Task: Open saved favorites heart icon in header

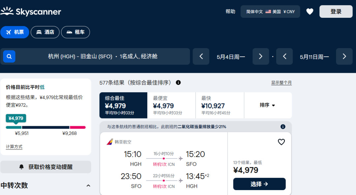Action: (x=310, y=12)
